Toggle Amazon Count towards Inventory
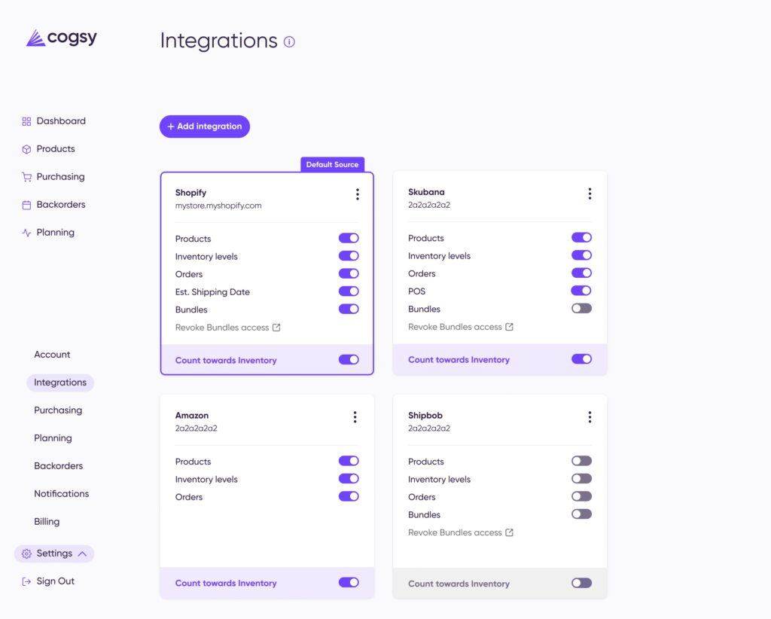The height and width of the screenshot is (619, 771). click(x=349, y=583)
